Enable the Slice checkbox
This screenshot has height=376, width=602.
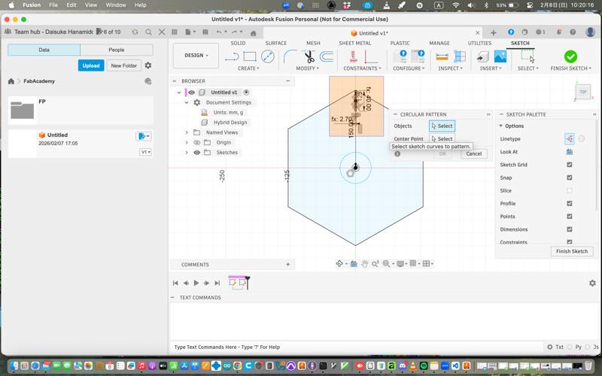569,191
